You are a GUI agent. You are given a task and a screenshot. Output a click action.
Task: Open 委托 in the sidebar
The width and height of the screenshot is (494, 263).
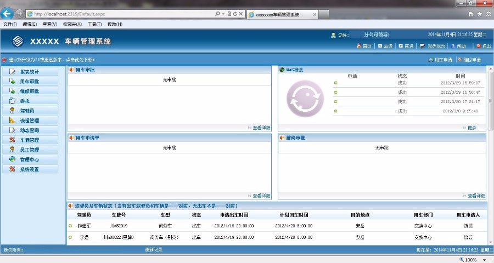(30, 101)
